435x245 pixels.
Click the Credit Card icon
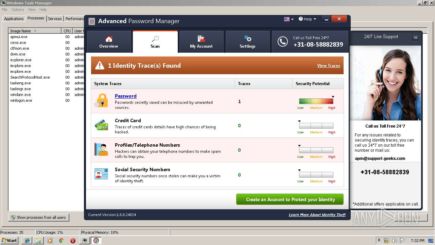point(101,125)
